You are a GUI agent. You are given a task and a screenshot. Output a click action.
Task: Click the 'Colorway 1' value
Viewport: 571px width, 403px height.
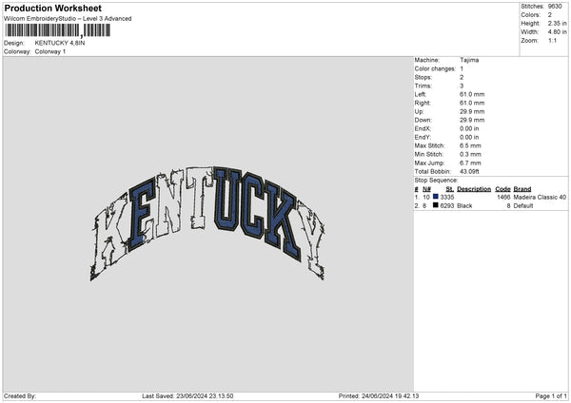coord(50,51)
